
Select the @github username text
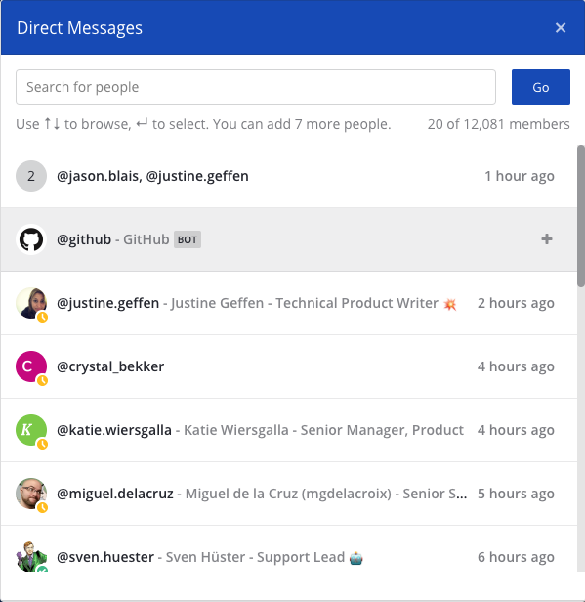[x=84, y=239]
